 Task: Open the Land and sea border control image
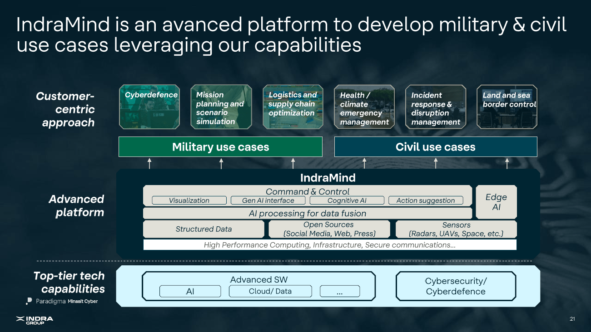[507, 107]
